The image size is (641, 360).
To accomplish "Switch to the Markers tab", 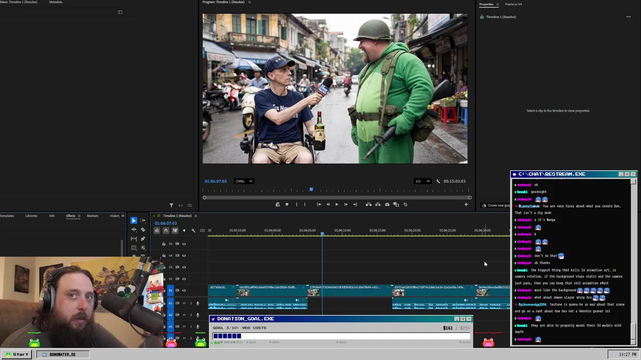I will [x=92, y=216].
